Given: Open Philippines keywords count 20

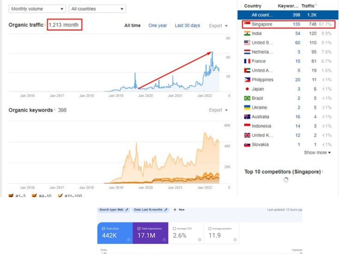Looking at the screenshot, I should coord(298,80).
